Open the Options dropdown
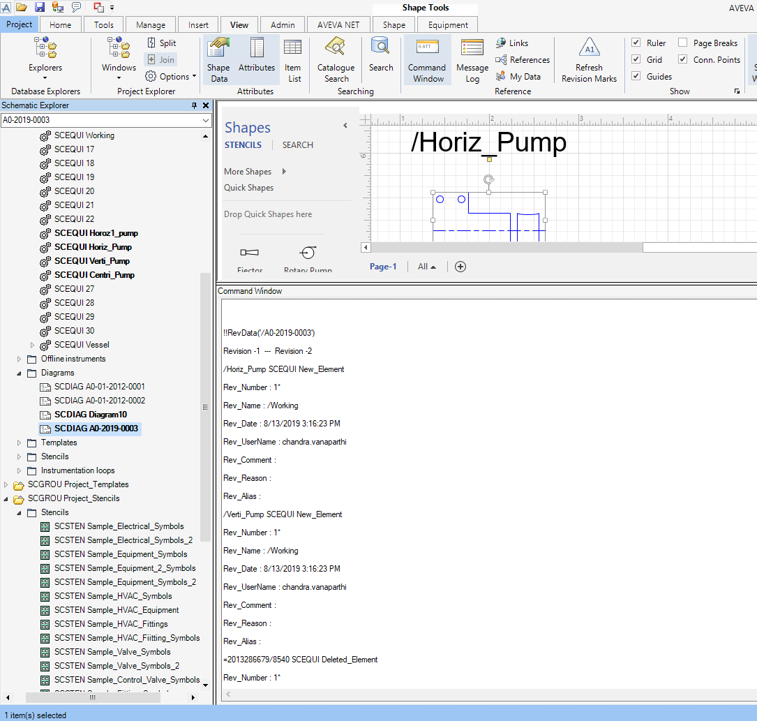The image size is (757, 721). coord(171,77)
